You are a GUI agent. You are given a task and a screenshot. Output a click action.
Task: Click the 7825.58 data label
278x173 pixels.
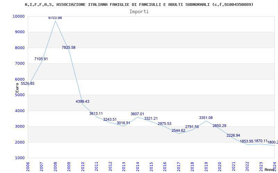point(68,47)
